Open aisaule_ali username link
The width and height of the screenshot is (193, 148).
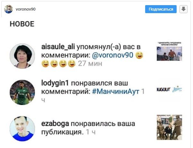[x=58, y=47]
